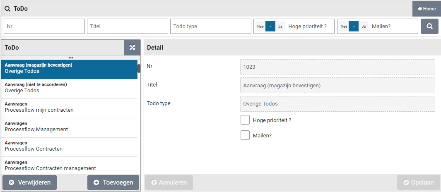Set Hoge prioriteit filter to Ja
The height and width of the screenshot is (192, 441).
pyautogui.click(x=280, y=26)
